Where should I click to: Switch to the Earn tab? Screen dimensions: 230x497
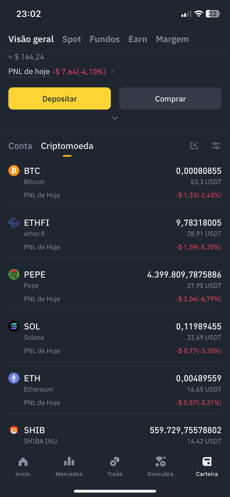tap(138, 39)
